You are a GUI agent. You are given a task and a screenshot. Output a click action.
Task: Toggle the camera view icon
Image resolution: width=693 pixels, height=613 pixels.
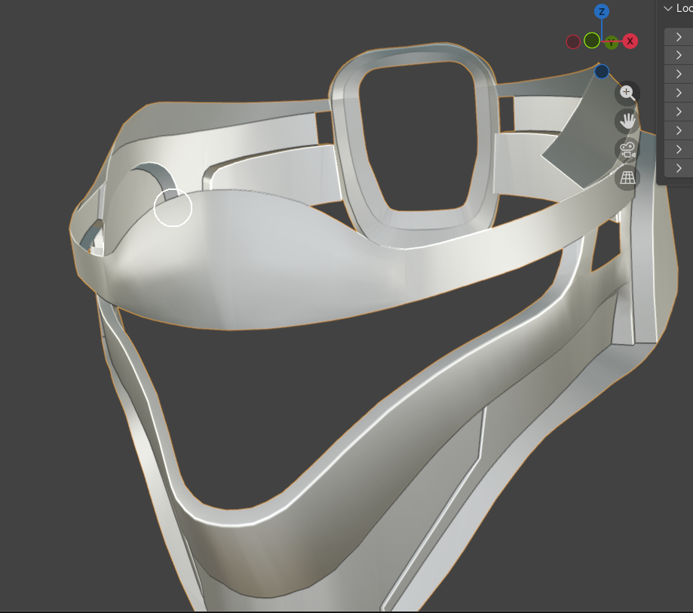(627, 150)
